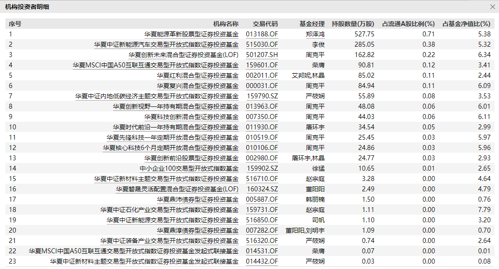
Task: Open fund 华夏鼎沛债券型证券投资基金
Action: (197, 199)
